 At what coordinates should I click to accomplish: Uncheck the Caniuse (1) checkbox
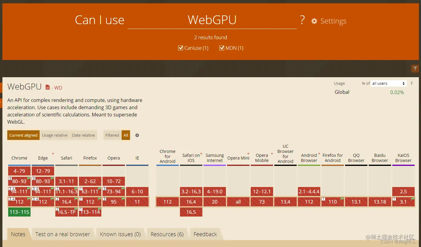click(181, 48)
